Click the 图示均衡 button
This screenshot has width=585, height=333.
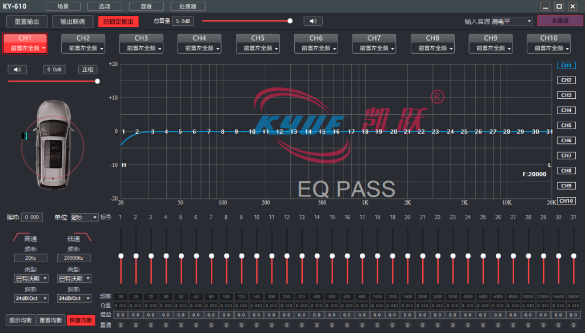(x=20, y=320)
